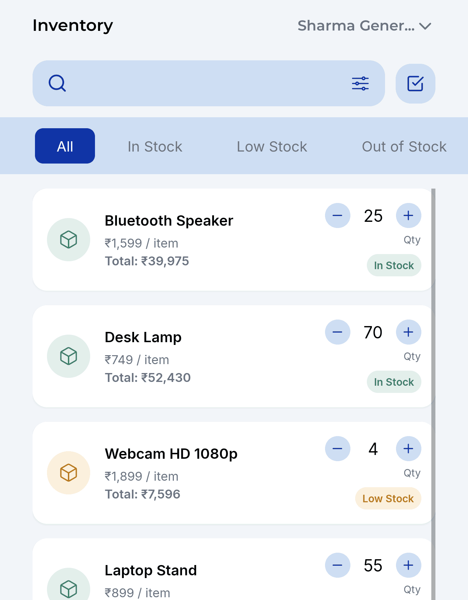Click the orange Webcam box icon
468x600 pixels.
pyautogui.click(x=69, y=473)
